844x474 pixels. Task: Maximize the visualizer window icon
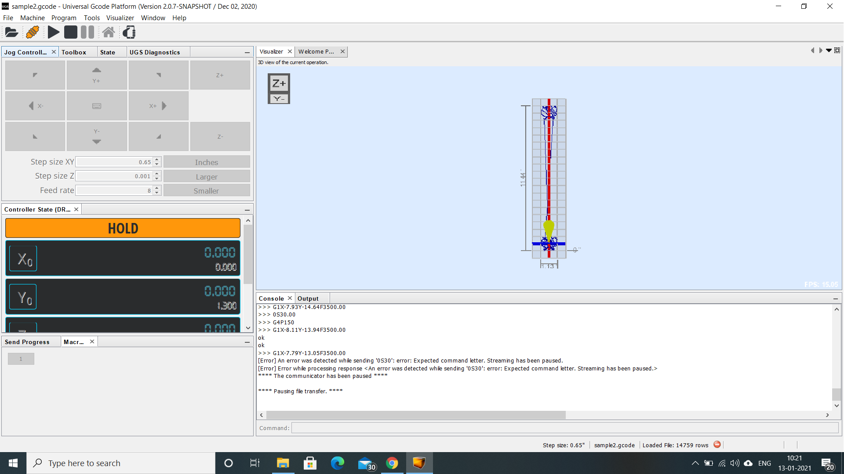point(837,50)
